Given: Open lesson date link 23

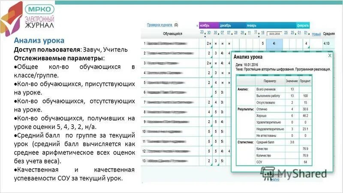Looking at the screenshot, I should coord(202,32).
